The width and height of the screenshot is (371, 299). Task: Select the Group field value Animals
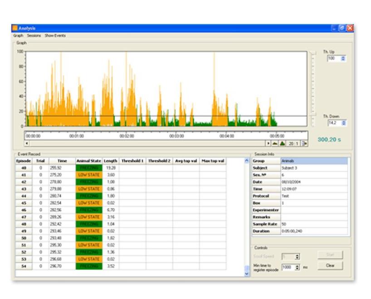click(314, 161)
